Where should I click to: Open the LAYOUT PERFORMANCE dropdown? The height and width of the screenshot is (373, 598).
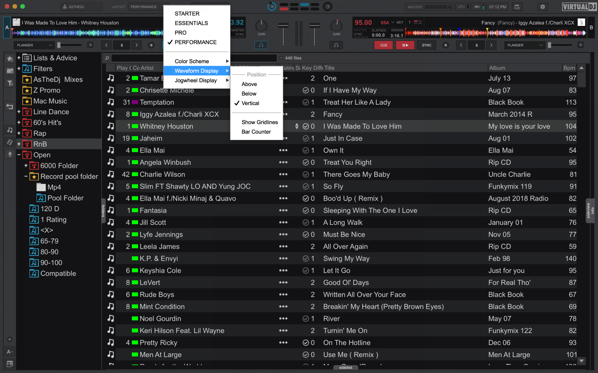click(145, 7)
